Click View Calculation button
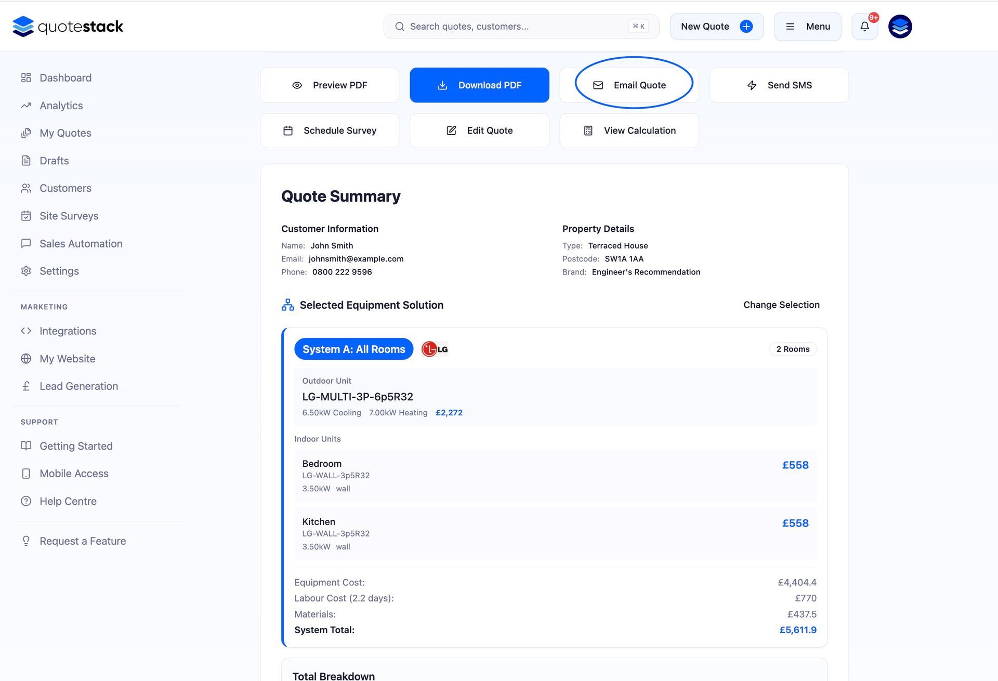Screen dimensions: 998x681 coord(629,131)
